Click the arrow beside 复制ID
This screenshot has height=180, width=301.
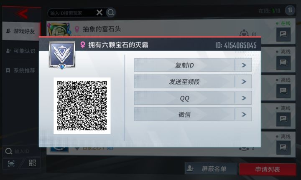pyautogui.click(x=244, y=65)
